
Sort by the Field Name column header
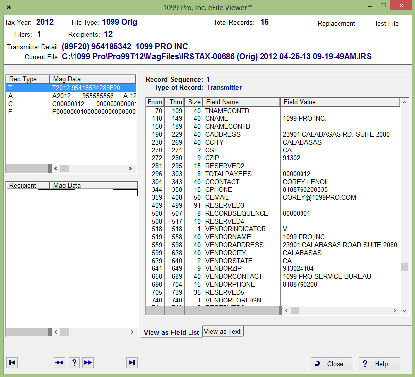[x=241, y=102]
